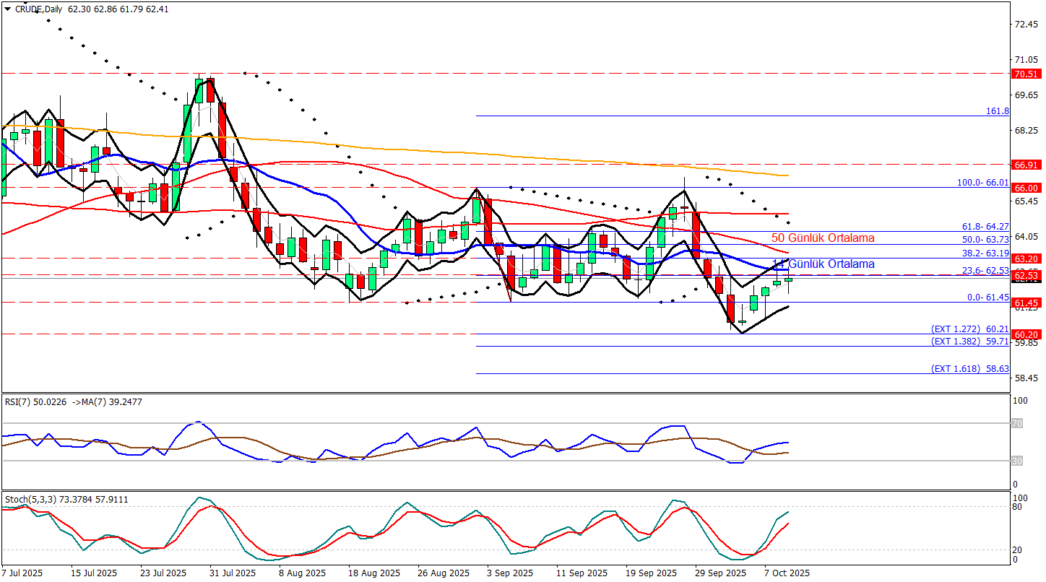This screenshot has width=1046, height=582.
Task: Click the (EXT 1.618) 58.63 extension label
Action: [969, 368]
